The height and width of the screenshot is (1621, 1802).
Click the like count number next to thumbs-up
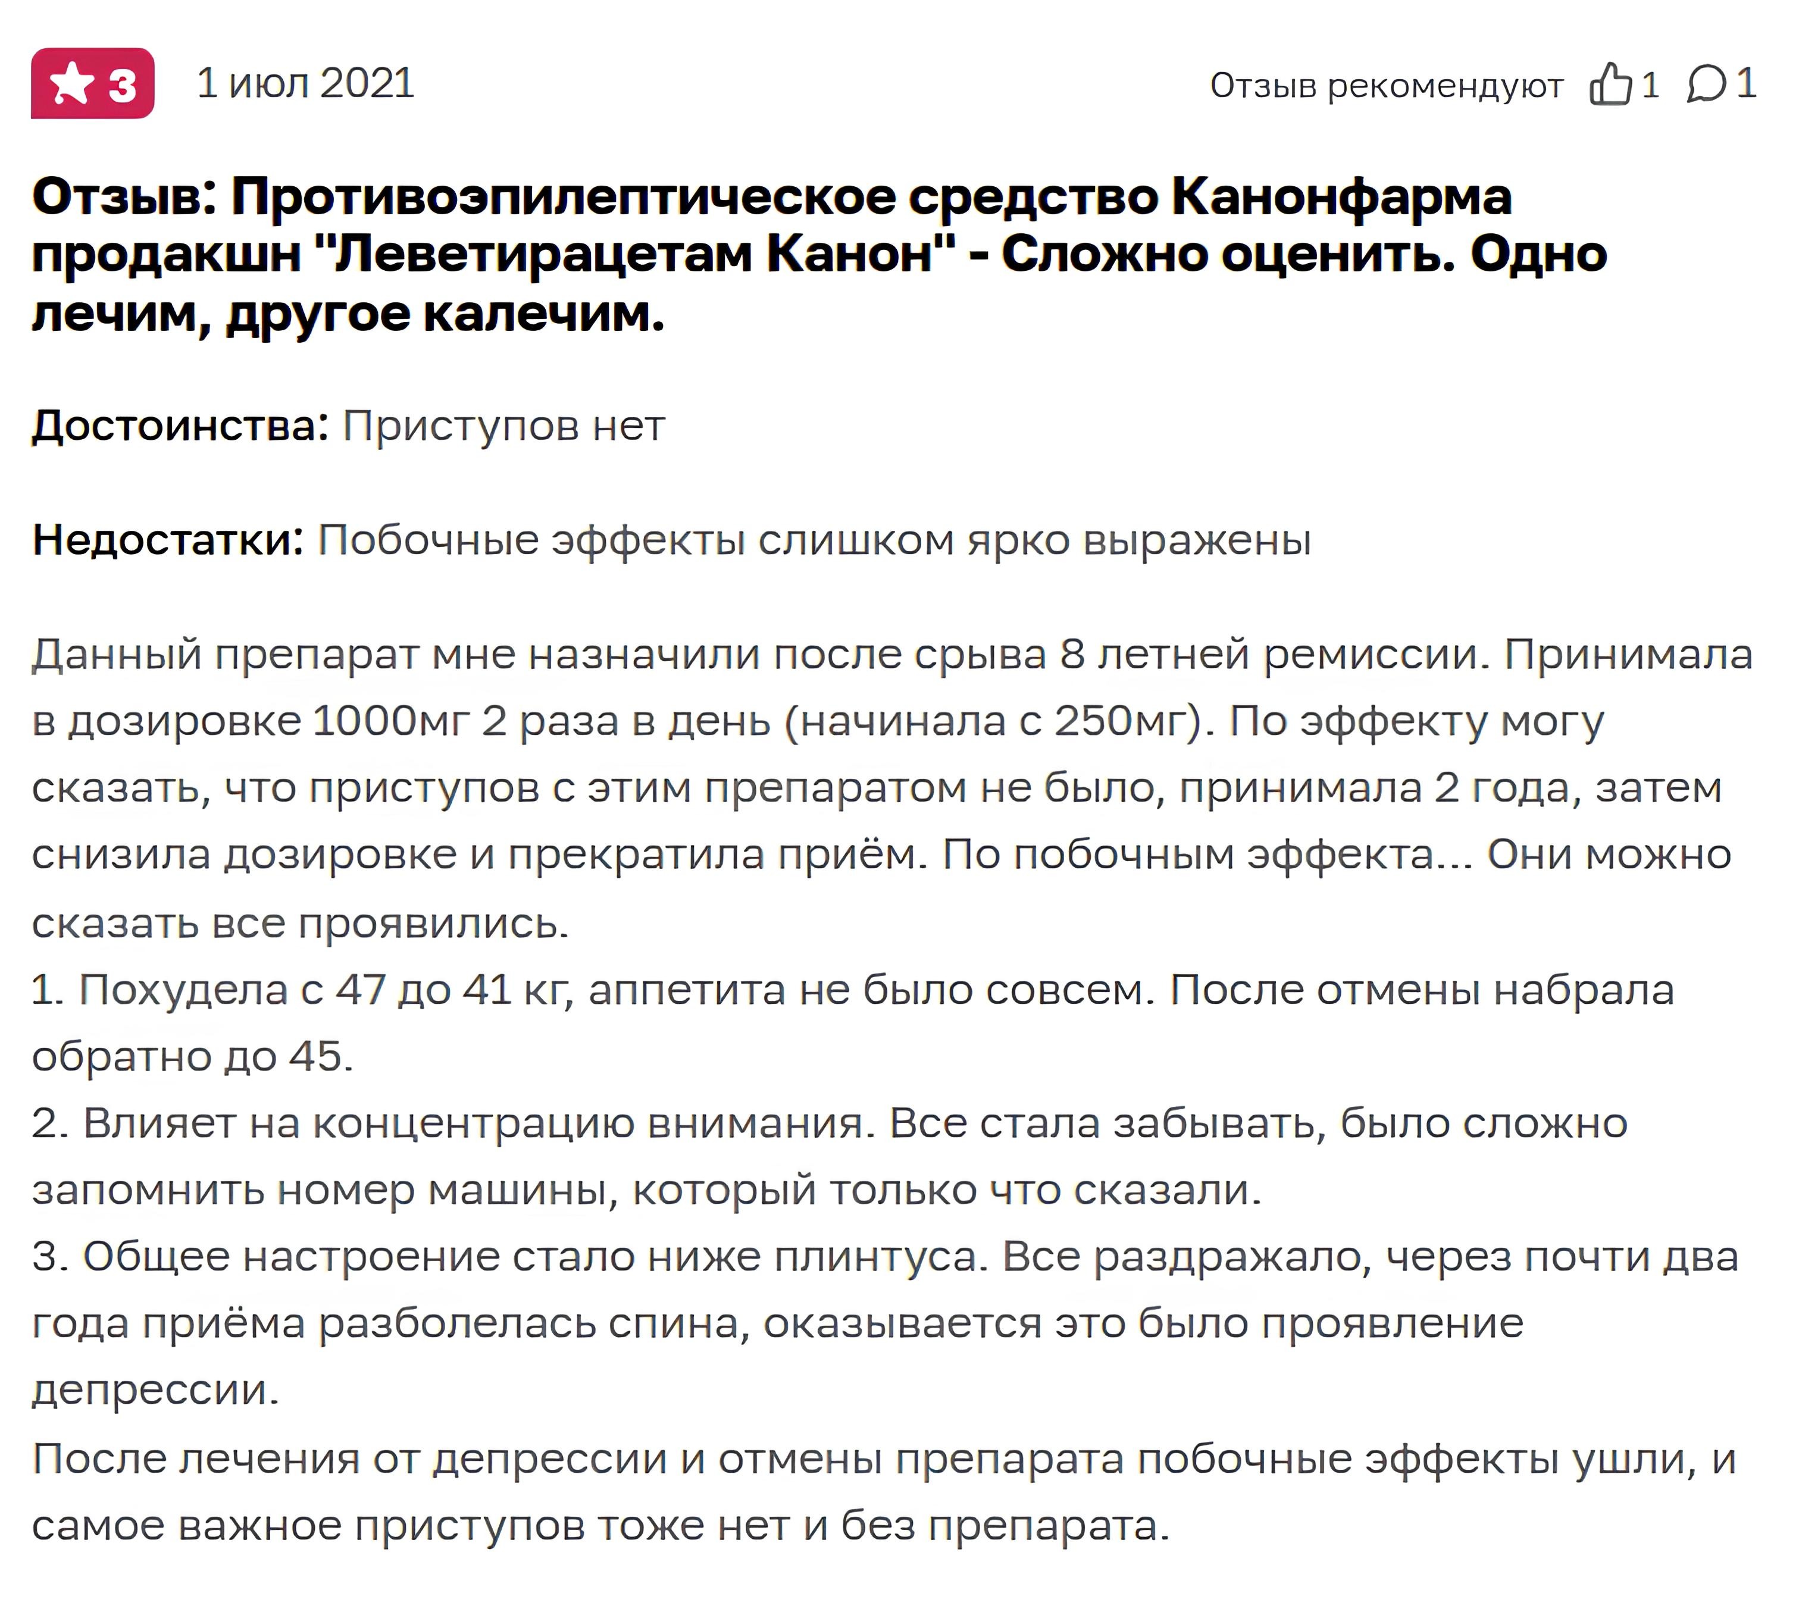click(1650, 86)
